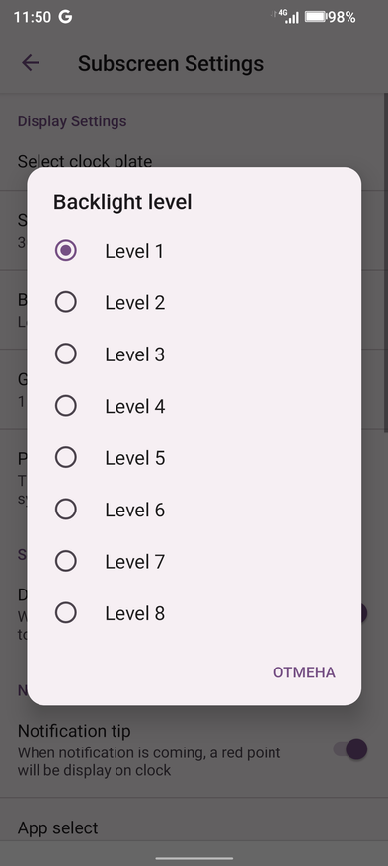Choose the Level 6 option
The height and width of the screenshot is (866, 388).
(66, 510)
